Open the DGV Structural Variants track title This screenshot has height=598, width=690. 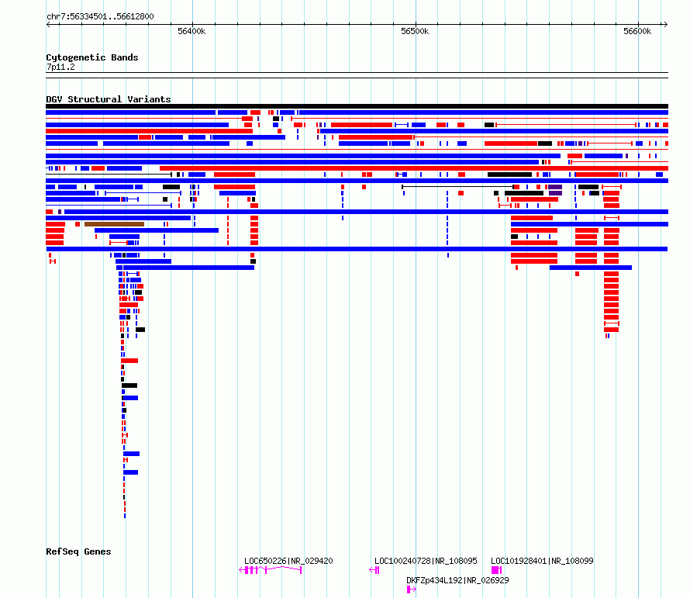pyautogui.click(x=109, y=99)
